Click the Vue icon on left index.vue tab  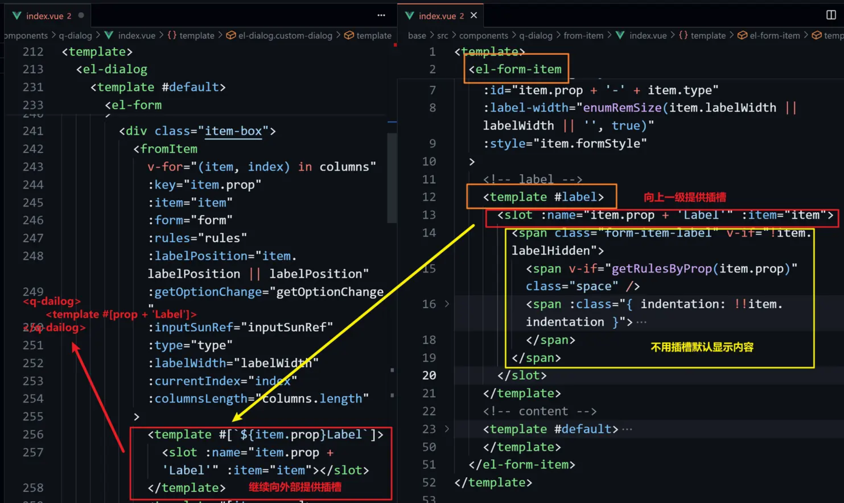[16, 16]
